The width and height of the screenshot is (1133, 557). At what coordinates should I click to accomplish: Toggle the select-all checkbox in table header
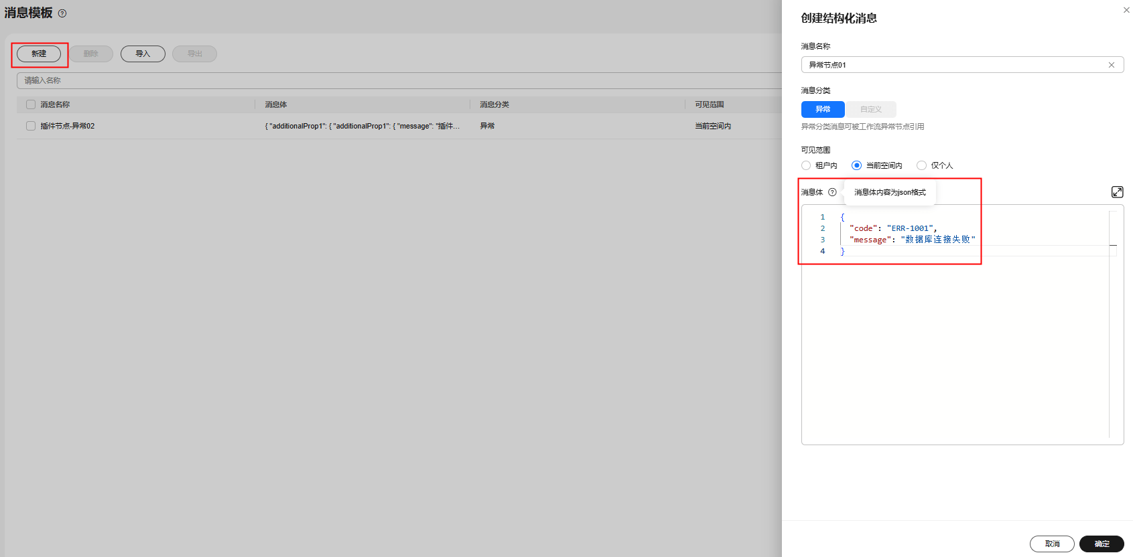click(x=31, y=104)
